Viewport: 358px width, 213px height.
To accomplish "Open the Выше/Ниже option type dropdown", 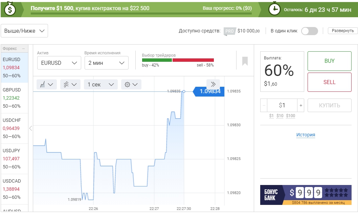I will pos(24,31).
